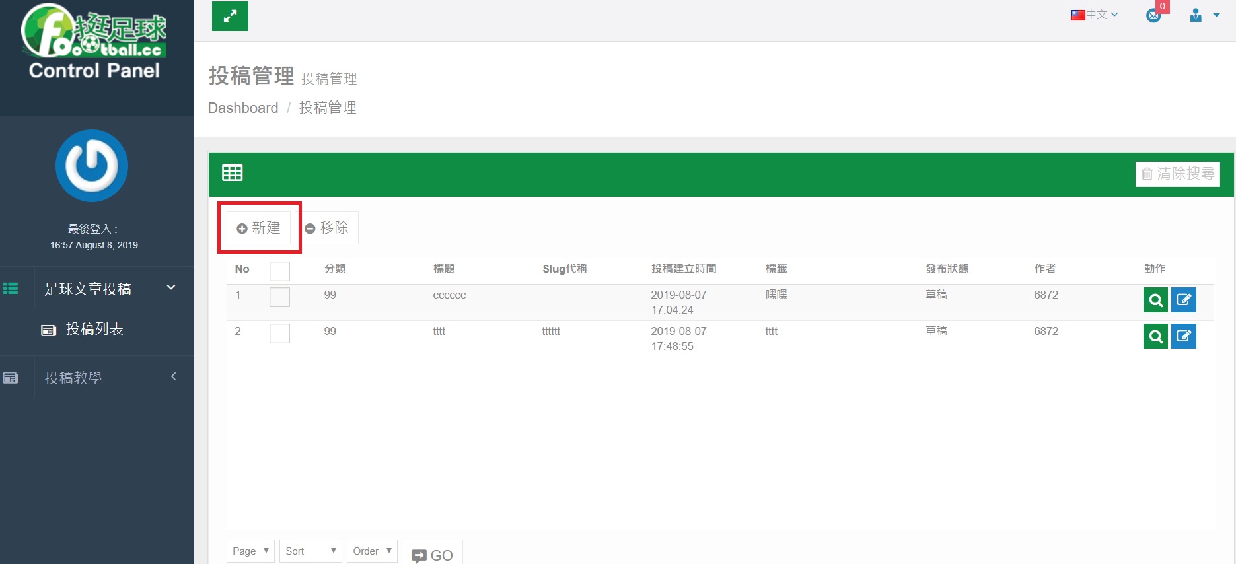The image size is (1236, 564).
Task: Click the 動作 column header
Action: pyautogui.click(x=1155, y=269)
